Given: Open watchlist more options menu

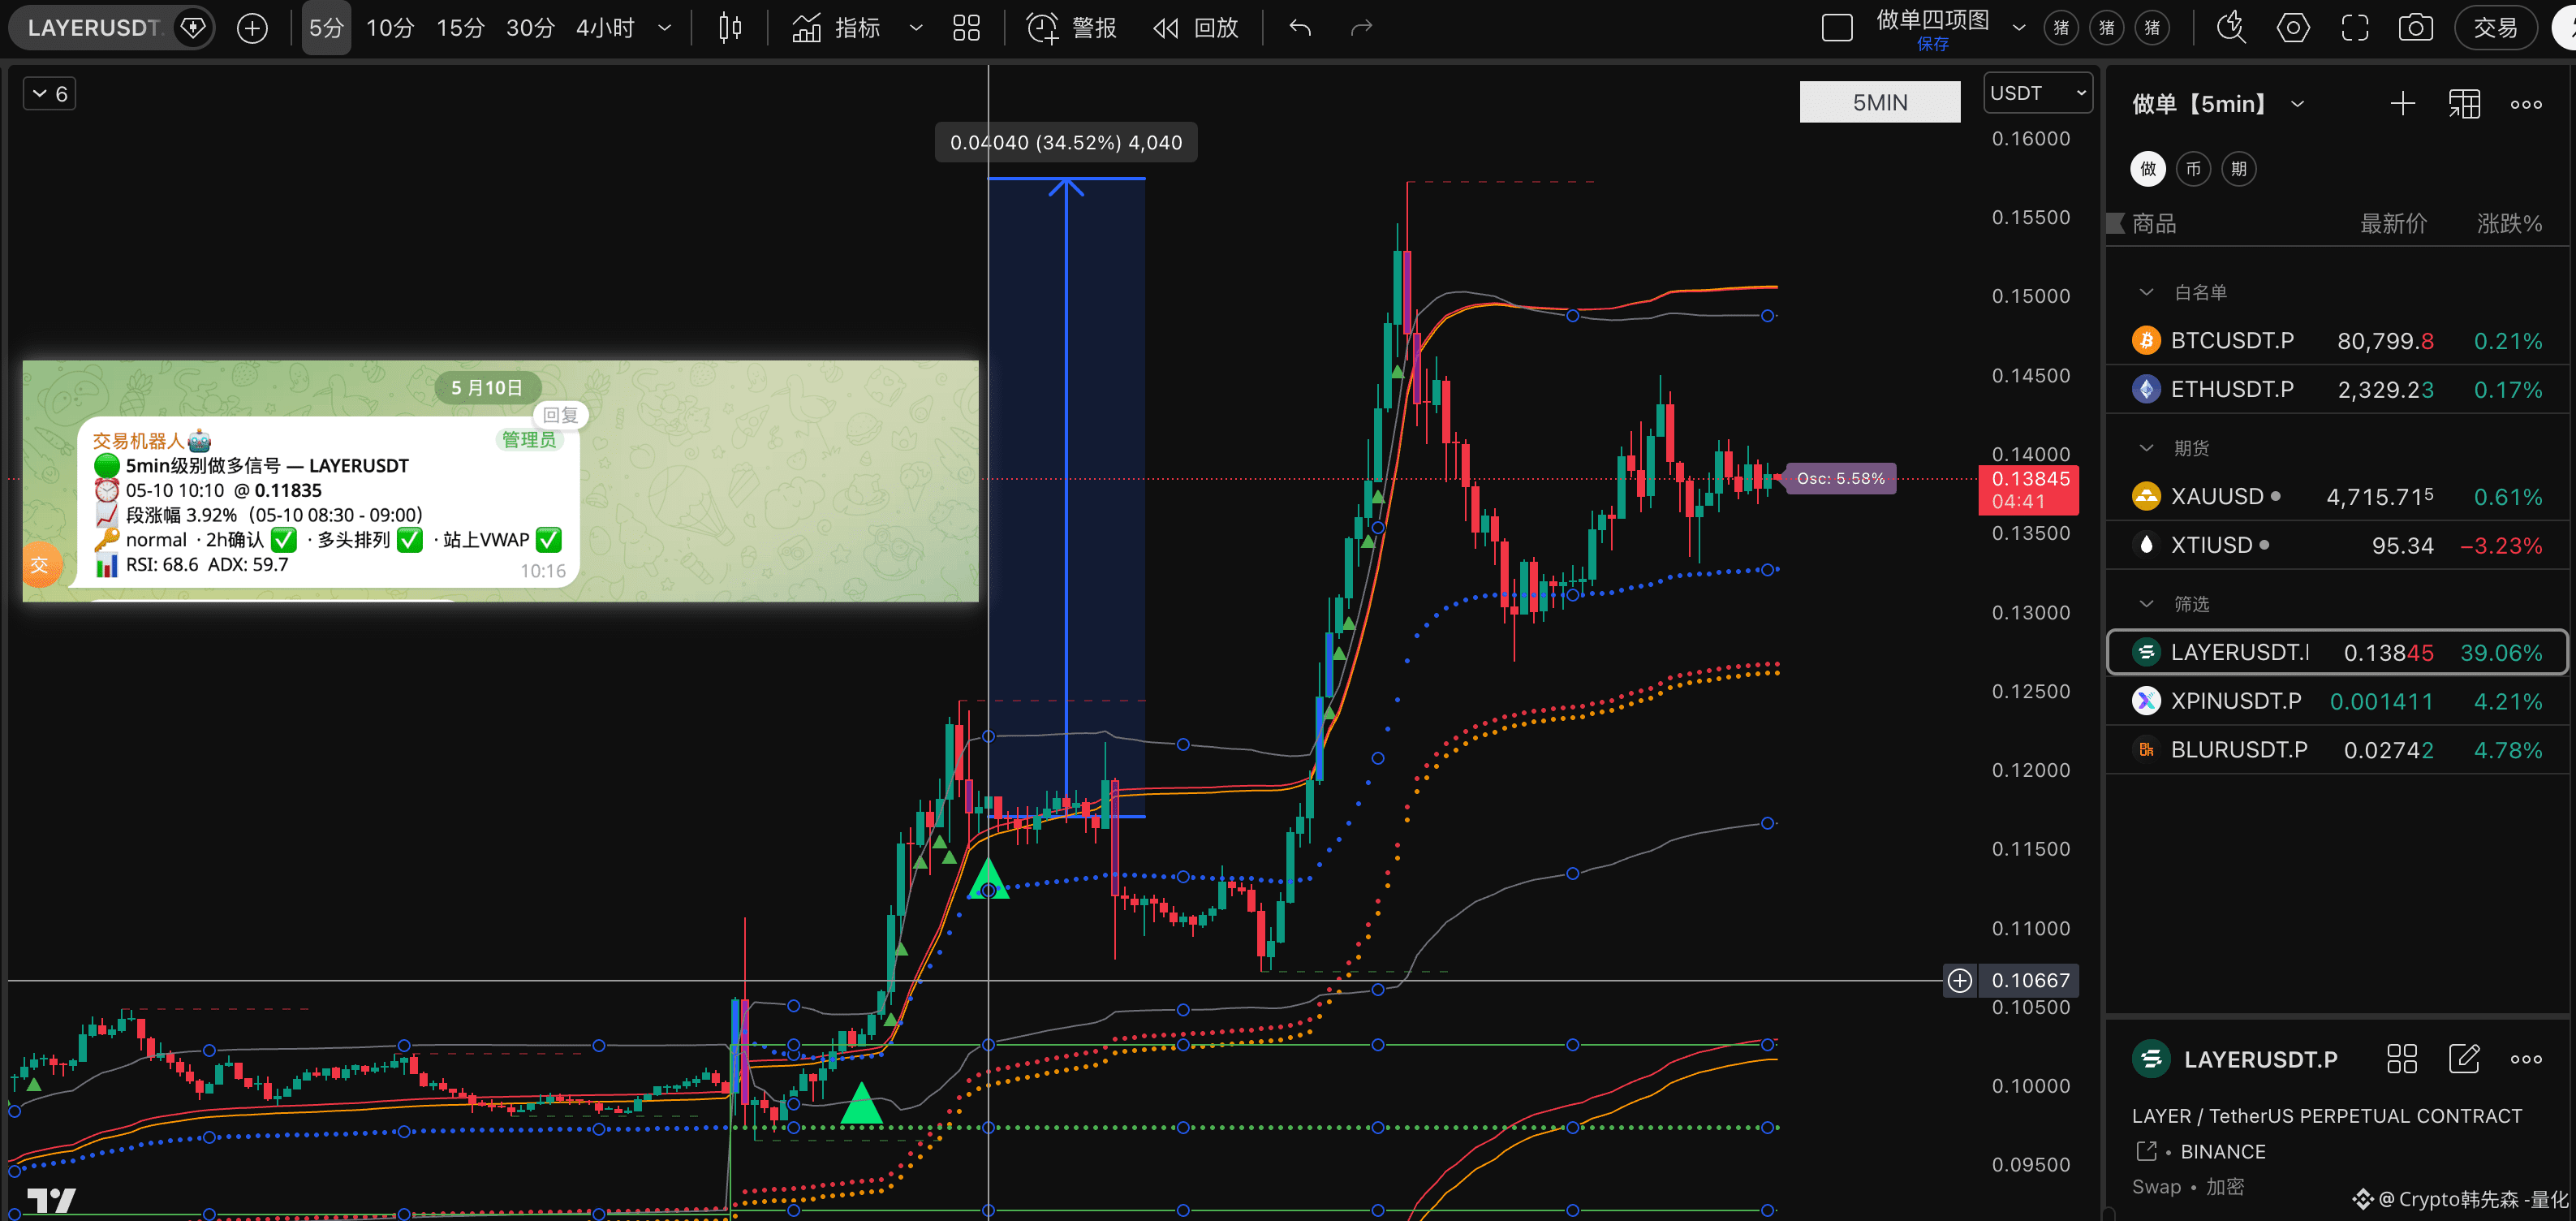Looking at the screenshot, I should click(2526, 104).
